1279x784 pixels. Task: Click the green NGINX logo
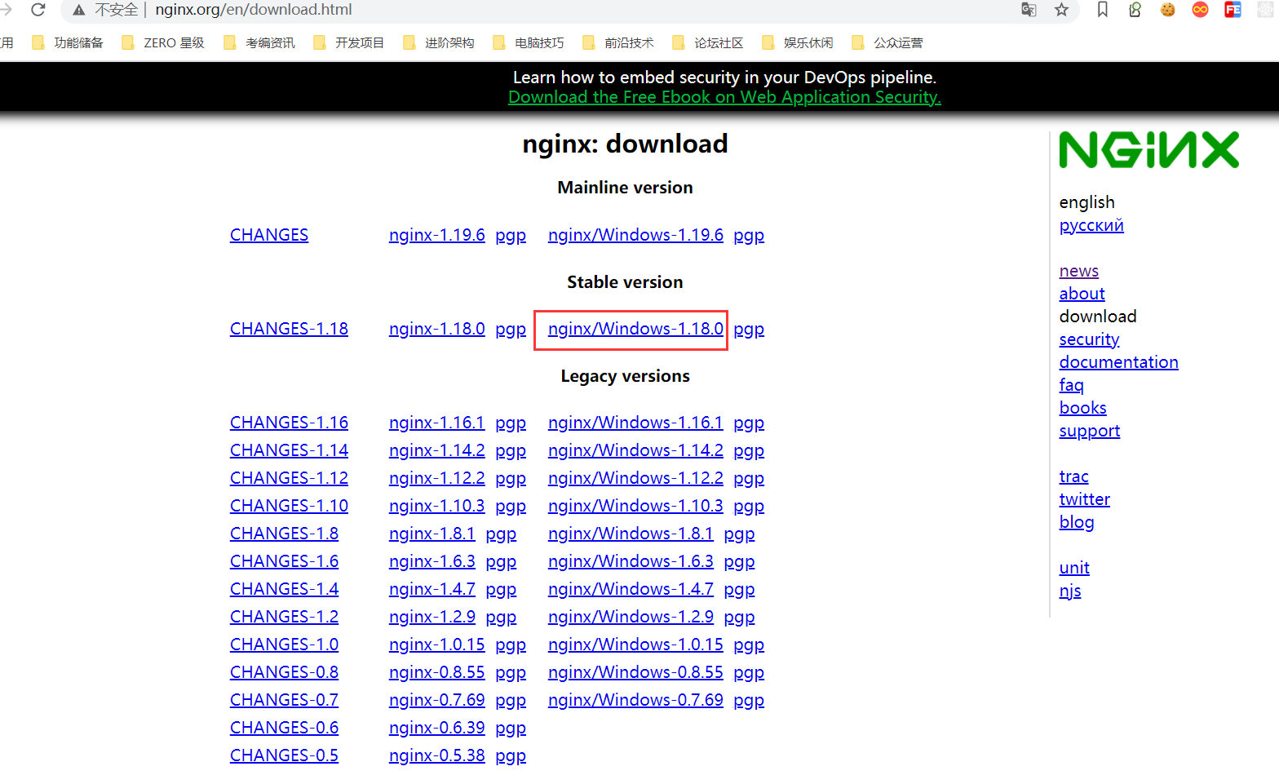tap(1148, 150)
